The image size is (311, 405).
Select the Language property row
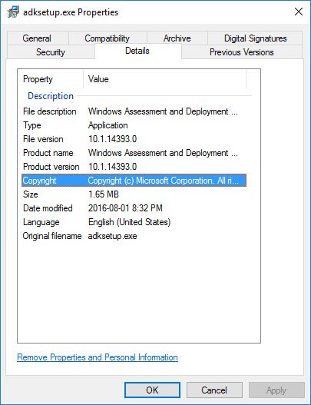point(134,222)
